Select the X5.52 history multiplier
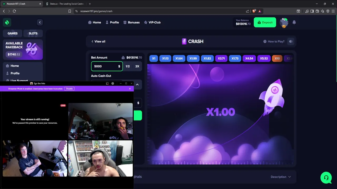 click(264, 59)
